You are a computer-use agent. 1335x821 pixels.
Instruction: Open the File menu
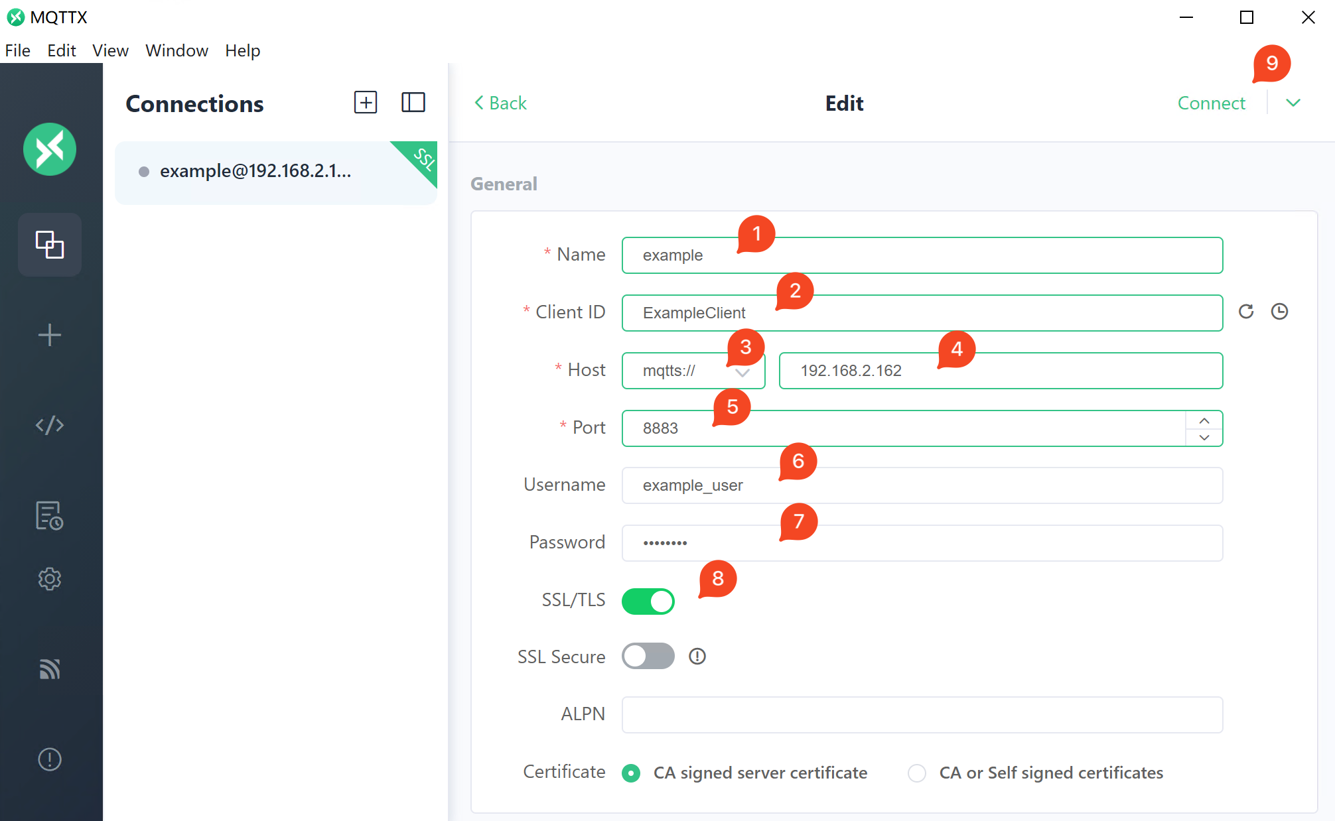click(18, 50)
